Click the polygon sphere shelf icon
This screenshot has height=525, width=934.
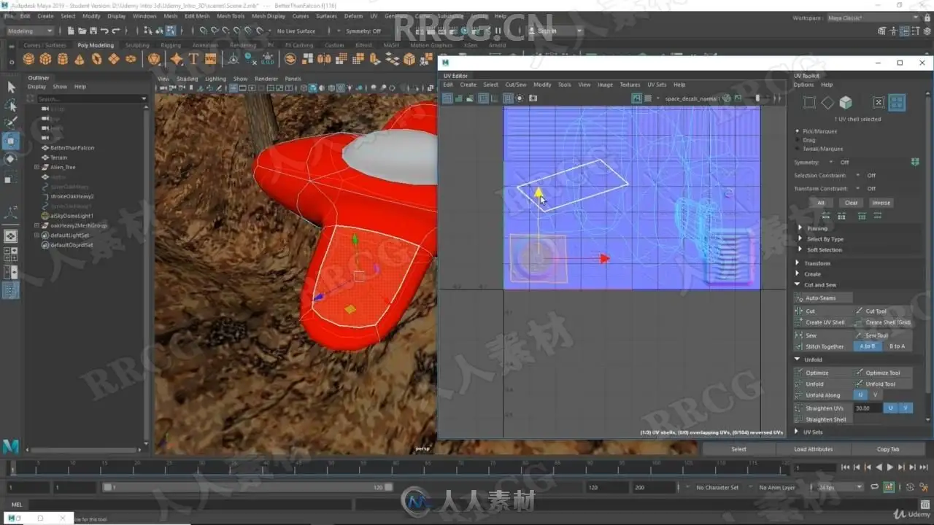coord(28,59)
